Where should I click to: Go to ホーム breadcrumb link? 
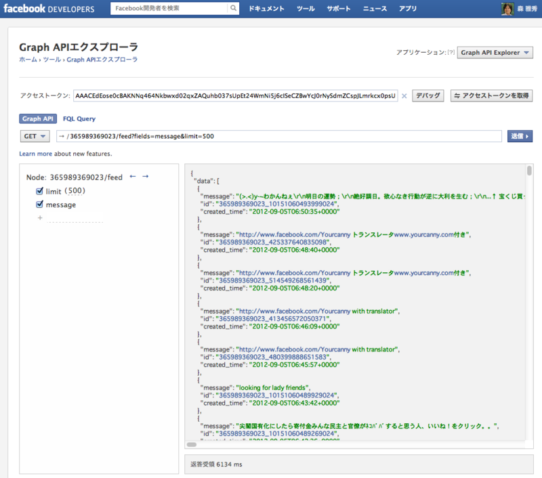tap(28, 60)
